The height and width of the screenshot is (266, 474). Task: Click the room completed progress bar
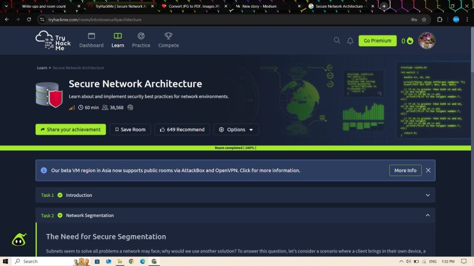235,148
